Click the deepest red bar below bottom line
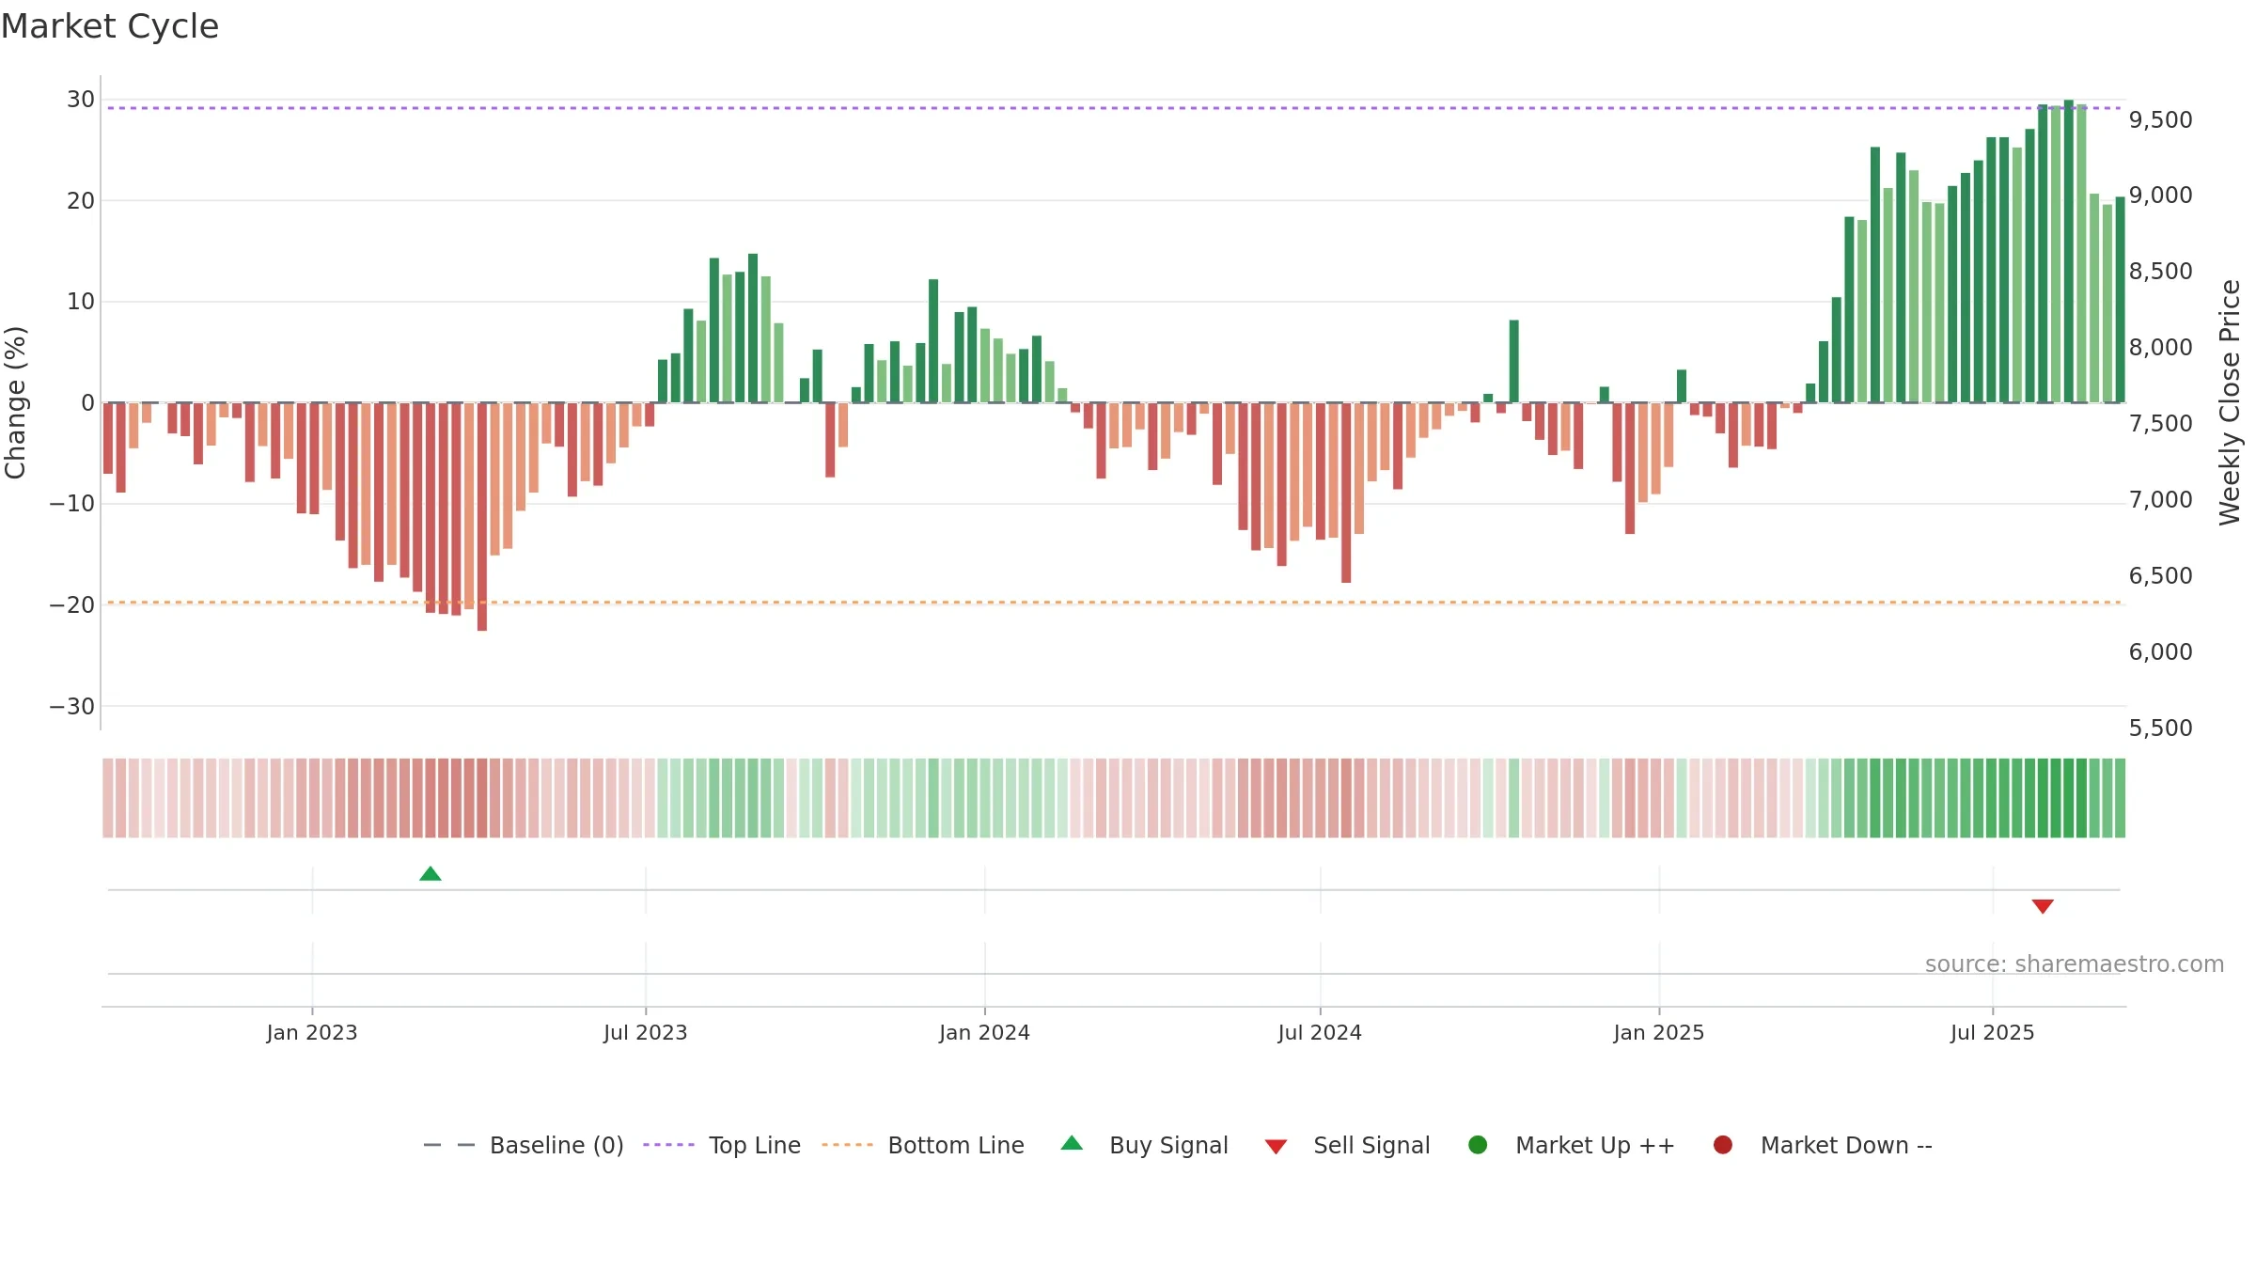The height and width of the screenshot is (1269, 2256). coord(482,517)
